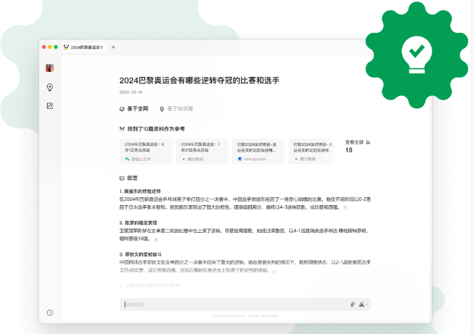The width and height of the screenshot is (475, 334).
Task: Click the question title 2024巴黎奥运会有哪些逆转夺冠的比赛和选手
Action: pyautogui.click(x=199, y=80)
